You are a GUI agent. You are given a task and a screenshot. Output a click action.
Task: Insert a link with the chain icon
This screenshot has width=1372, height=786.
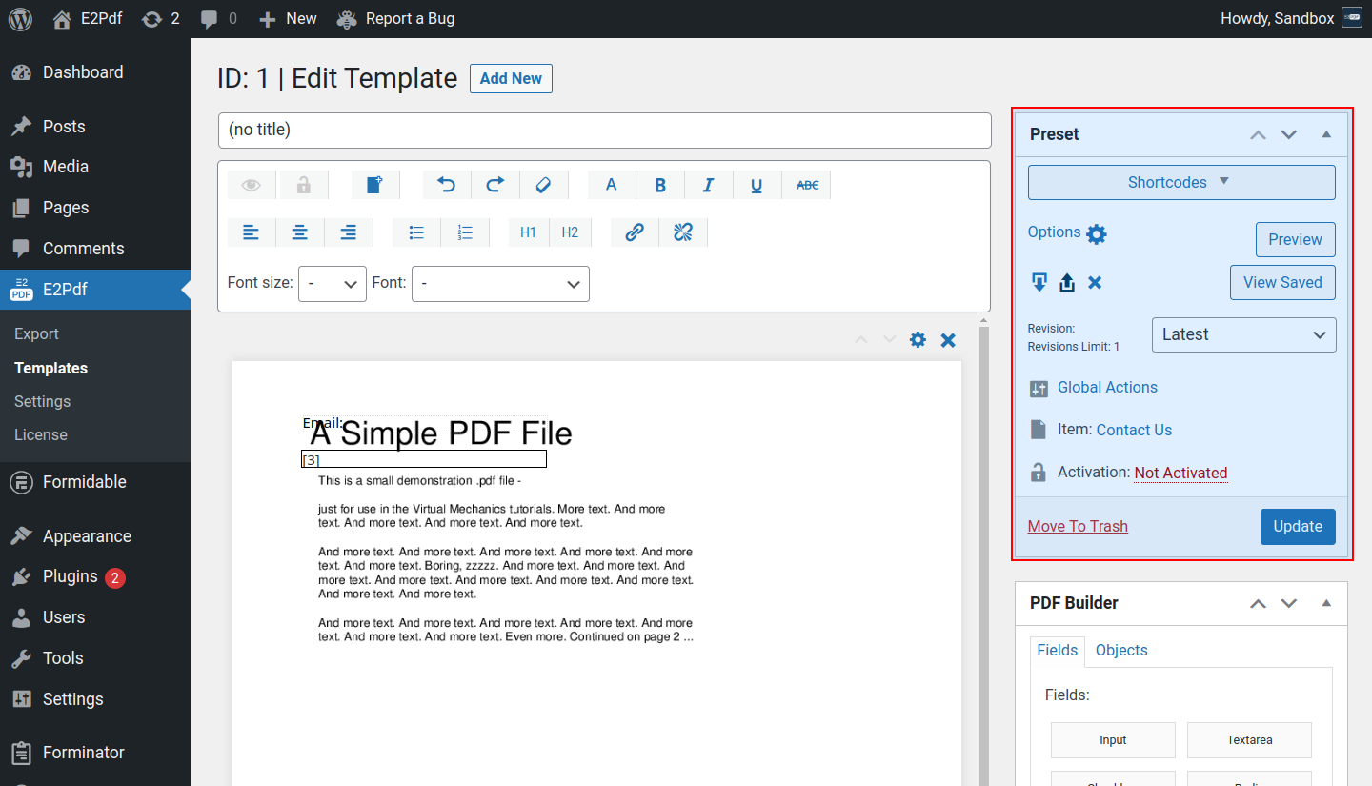pos(635,232)
